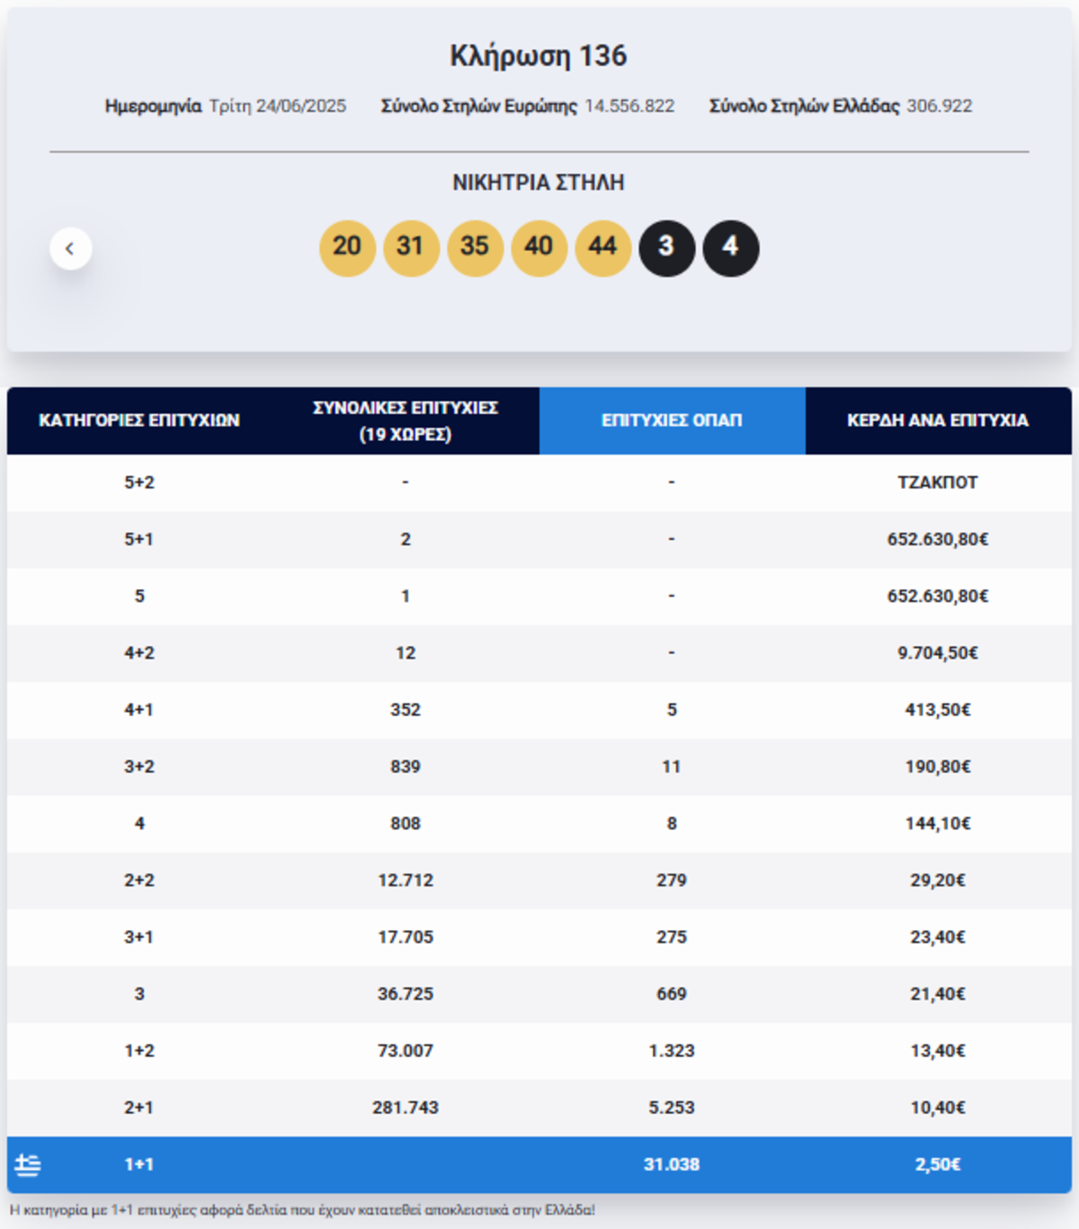Screen dimensions: 1079x1229
Task: Click the highlighted 1+1 category row
Action: 539,1164
